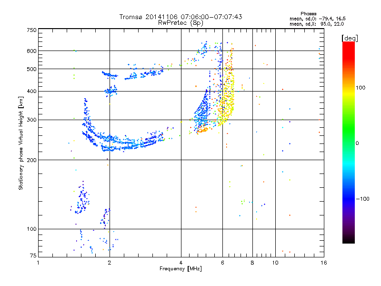This screenshot has width=381, height=286.
Task: Click the x-axis tick label '1'
Action: pyautogui.click(x=38, y=263)
